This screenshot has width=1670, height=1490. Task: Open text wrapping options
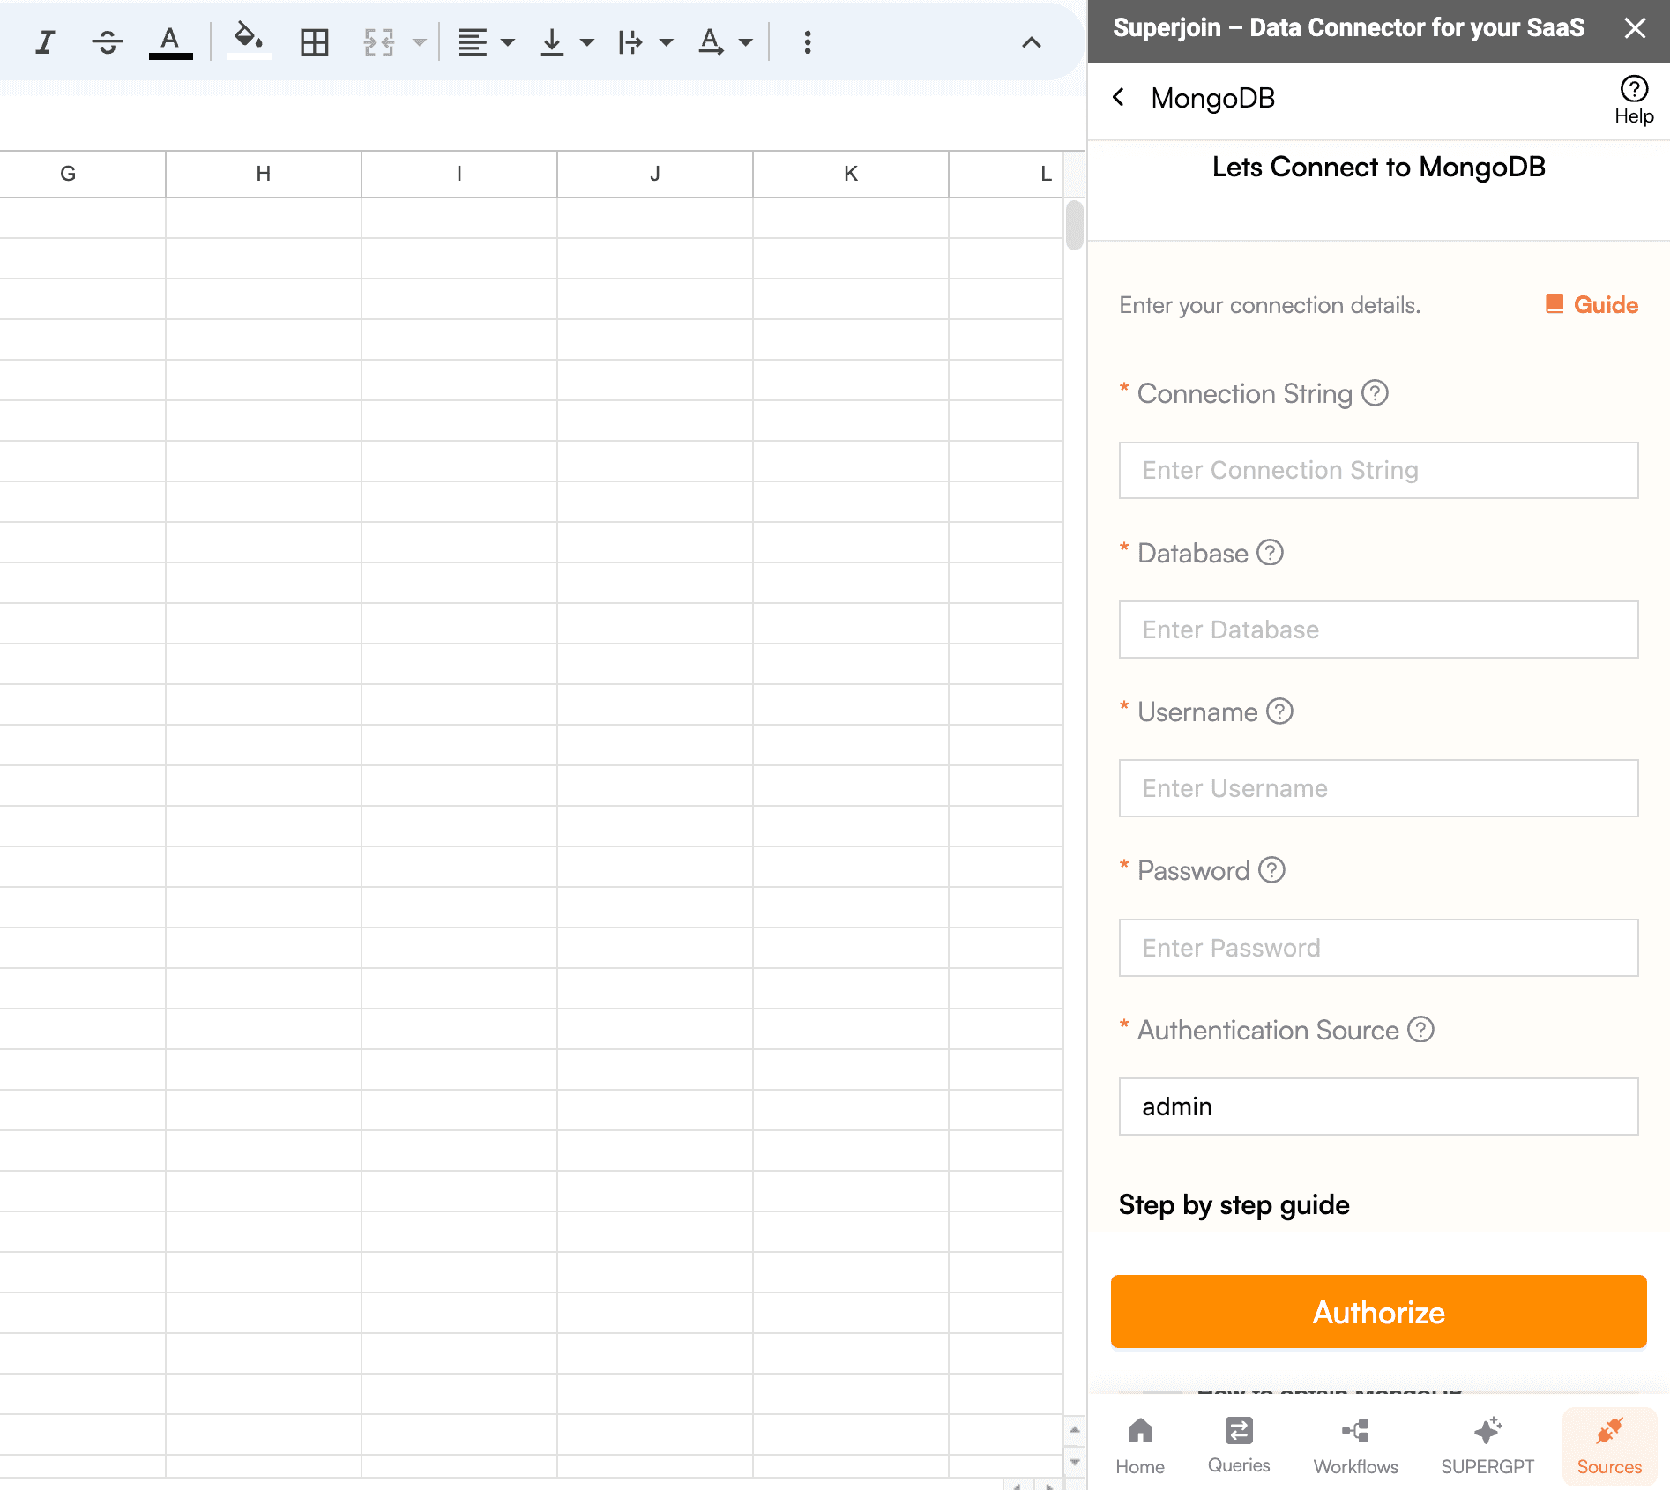631,41
